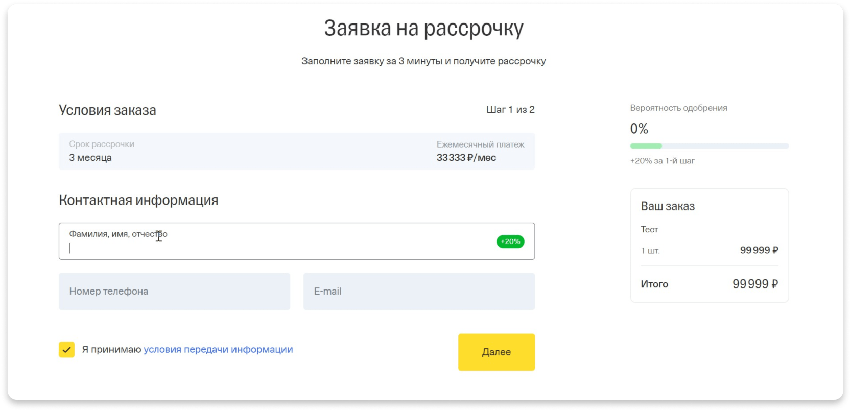851x411 pixels.
Task: Click the 'Условия заказа' section heading
Action: tap(107, 110)
